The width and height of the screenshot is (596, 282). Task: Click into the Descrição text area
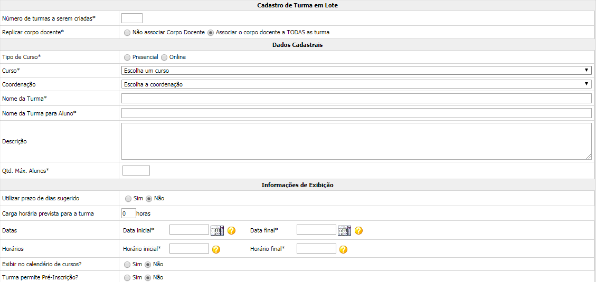coord(356,141)
